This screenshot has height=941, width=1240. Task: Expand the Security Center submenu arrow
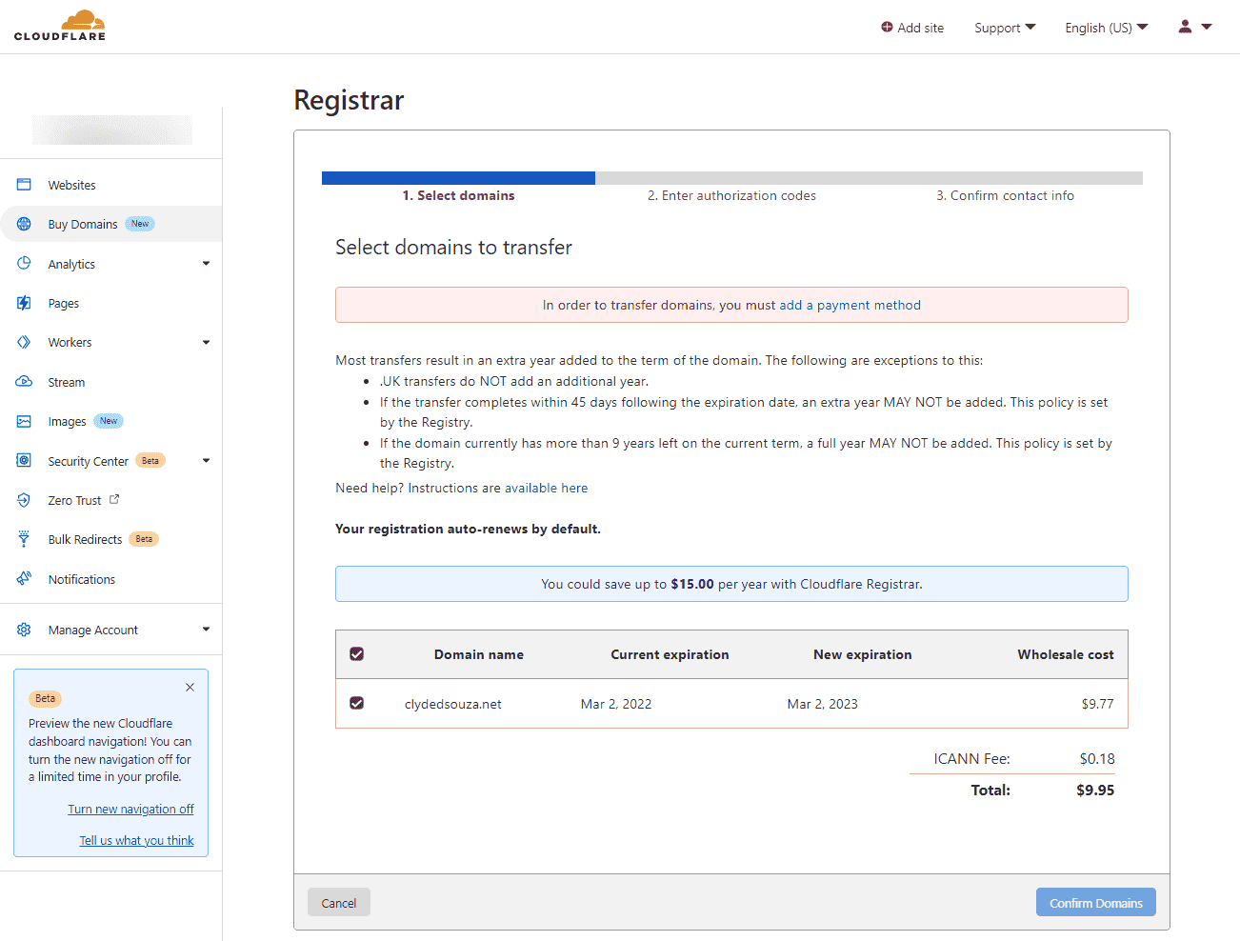(206, 461)
